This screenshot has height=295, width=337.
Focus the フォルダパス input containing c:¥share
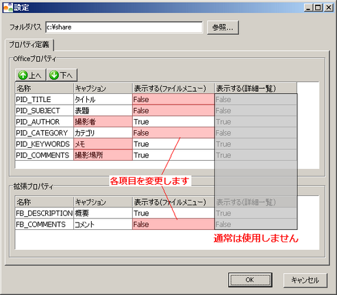124,27
